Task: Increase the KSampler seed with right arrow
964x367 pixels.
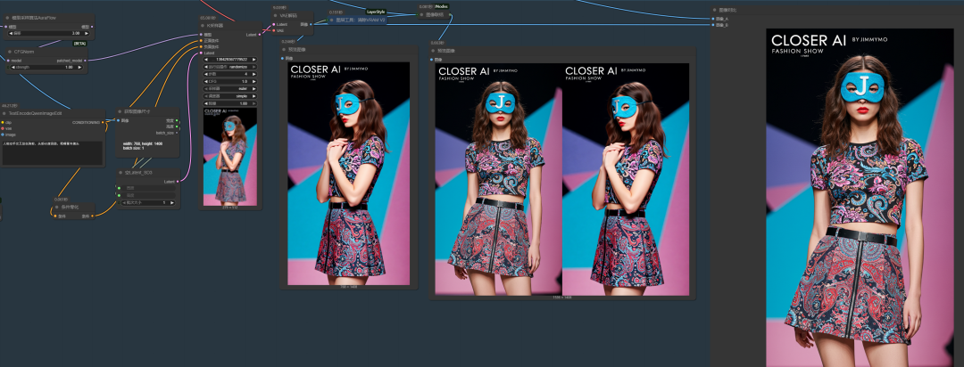Action: 254,60
